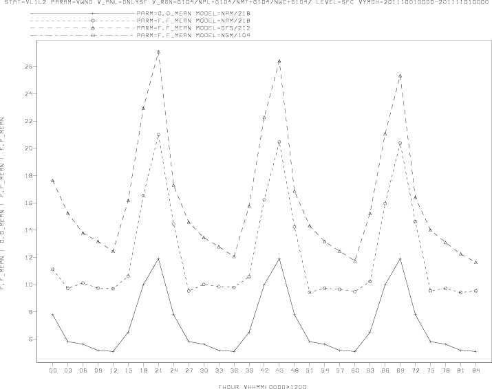Click the GFS/212 triangle data point at hour 45

pyautogui.click(x=279, y=61)
